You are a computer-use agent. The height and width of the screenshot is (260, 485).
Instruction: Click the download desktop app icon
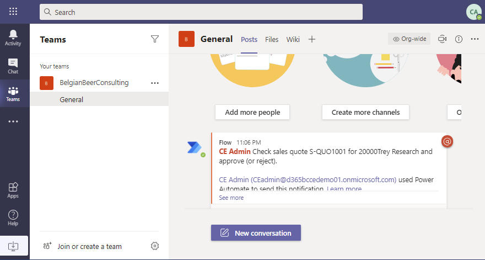[x=13, y=246]
